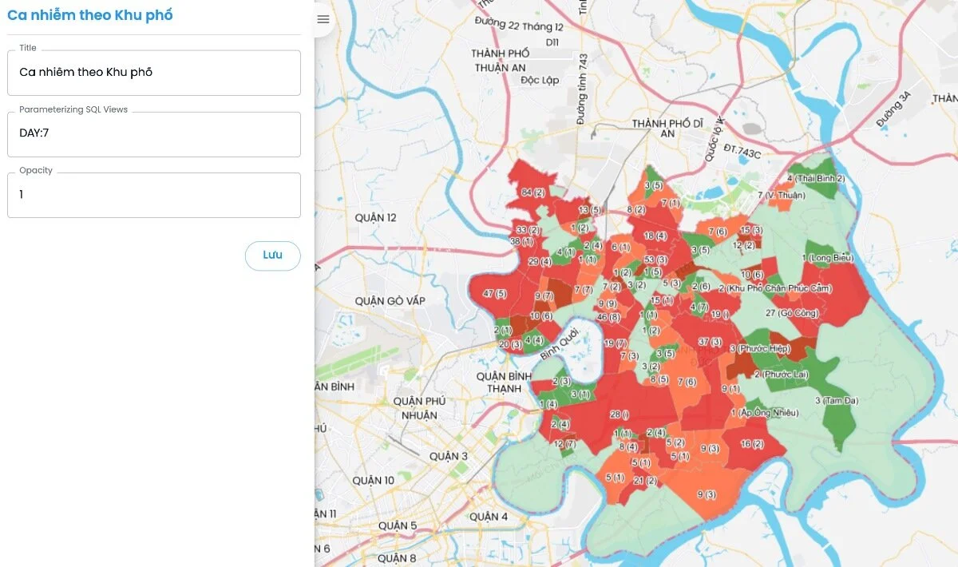
Task: Select the '29 (4)' map label
Action: 540,262
